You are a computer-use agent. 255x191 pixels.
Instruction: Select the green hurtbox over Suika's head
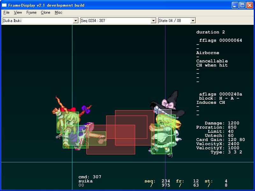tap(68, 122)
